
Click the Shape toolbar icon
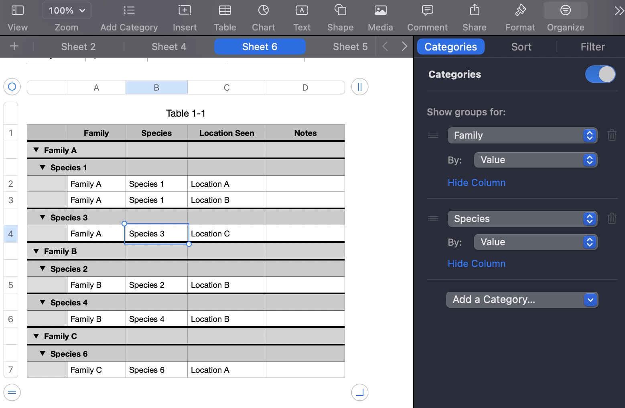[340, 17]
